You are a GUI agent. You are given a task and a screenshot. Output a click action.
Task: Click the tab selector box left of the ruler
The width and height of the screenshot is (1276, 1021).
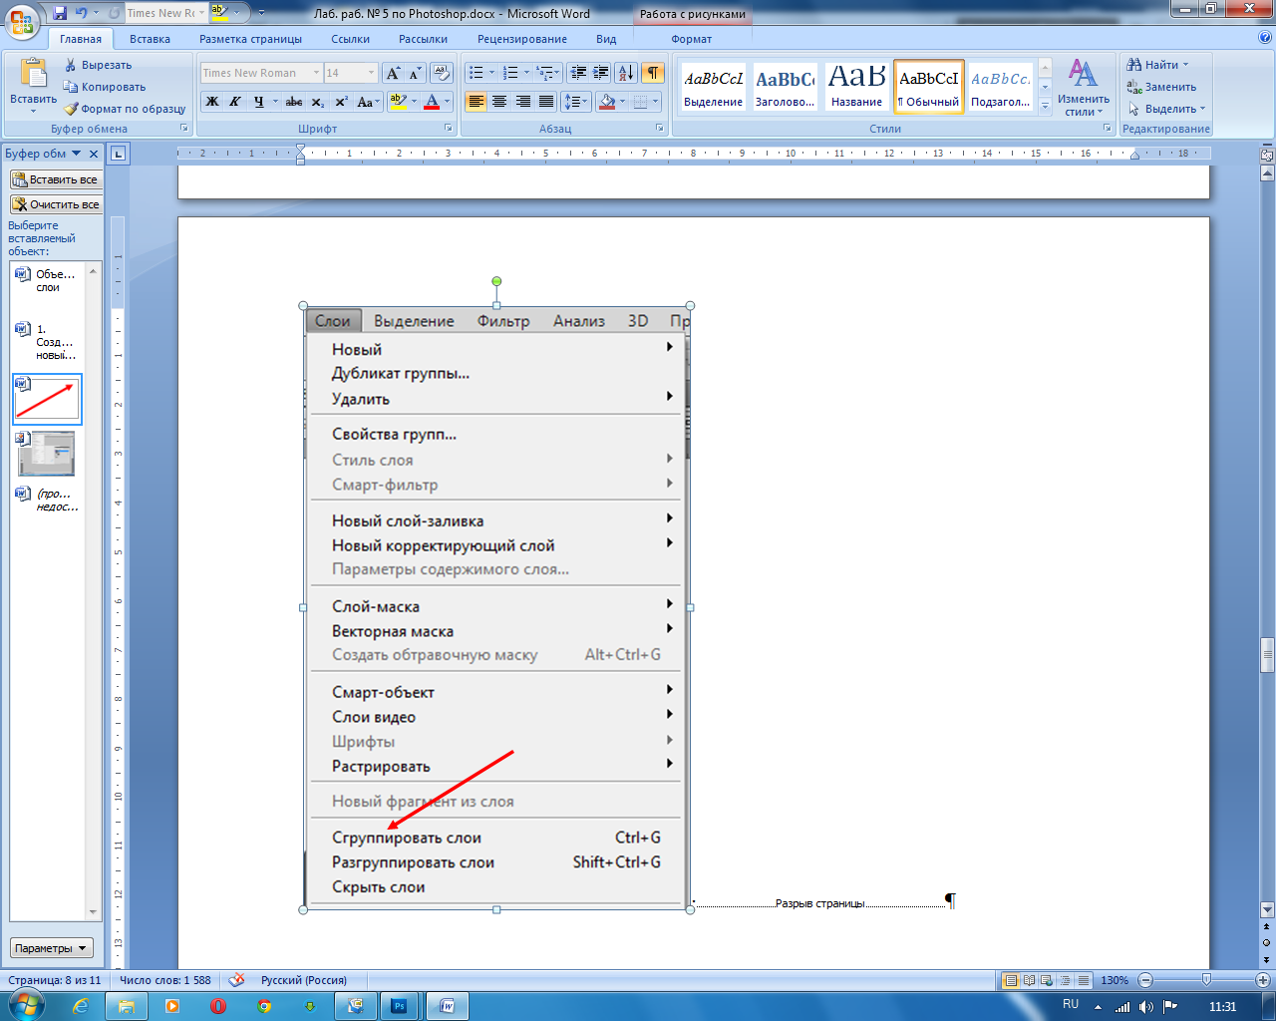tap(119, 154)
